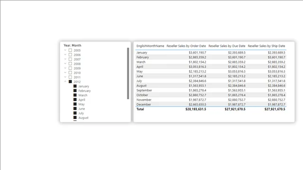The image size is (303, 170).
Task: Select the March row in the table
Action: (211, 62)
